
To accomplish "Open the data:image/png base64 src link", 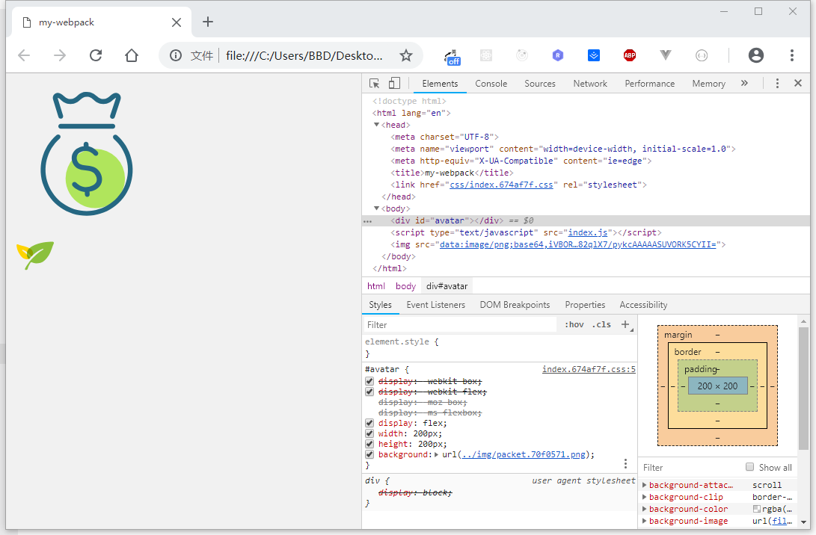I will (577, 244).
